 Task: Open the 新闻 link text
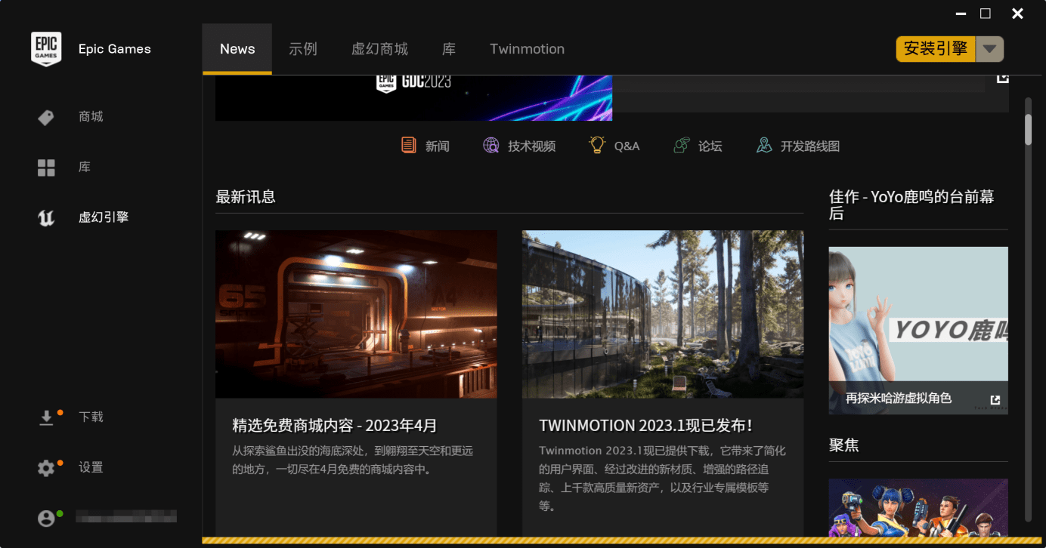(438, 146)
